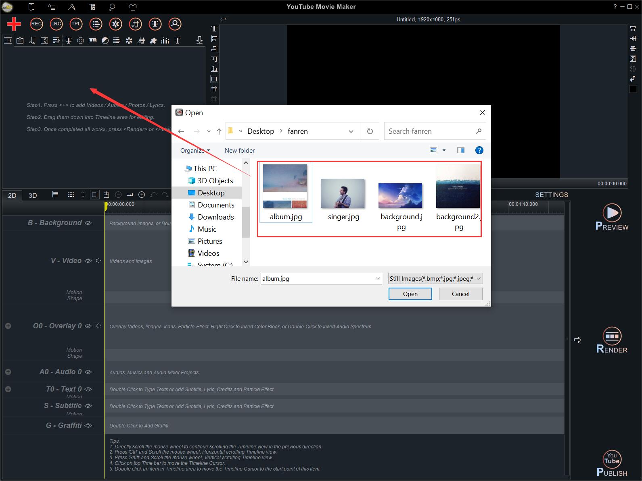The image size is (642, 481).
Task: Select the singer.jpg thumbnail
Action: [343, 194]
